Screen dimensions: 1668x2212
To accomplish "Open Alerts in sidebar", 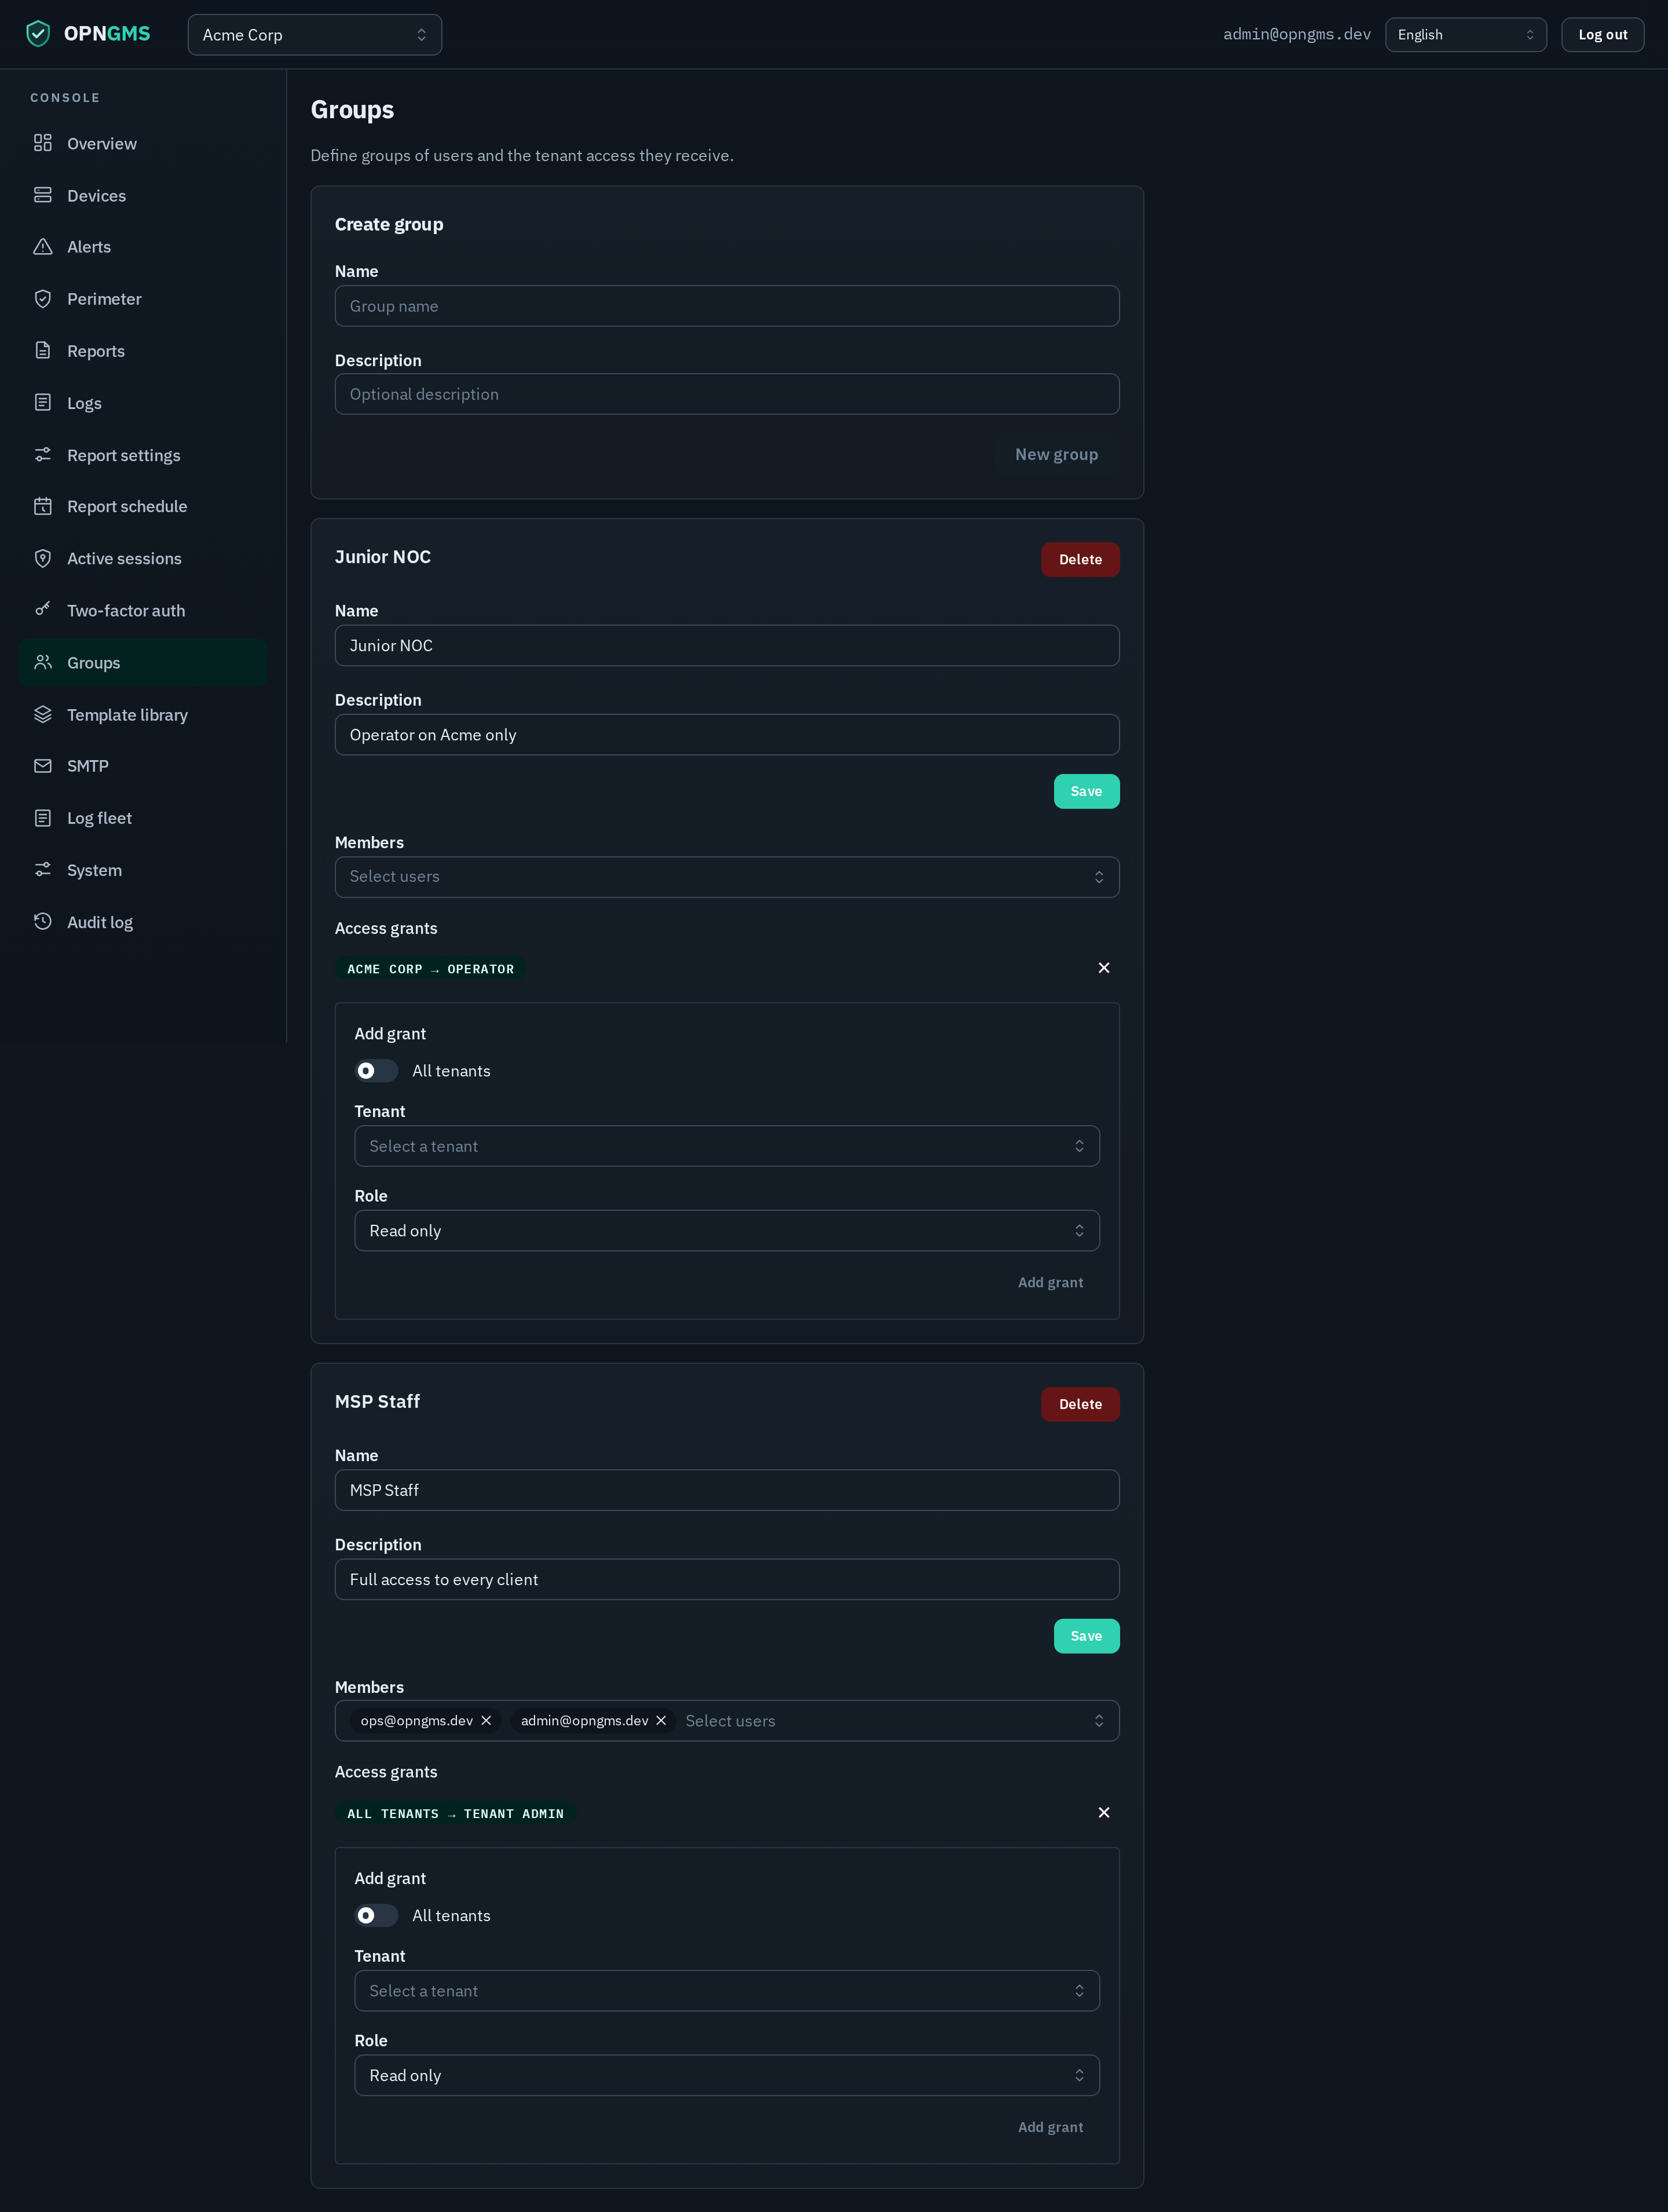I will click(143, 247).
